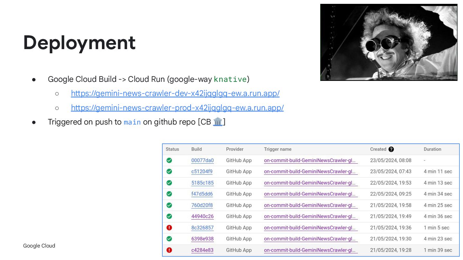Open trigger link in the 21/05/2024, 19:49 row

(x=311, y=216)
